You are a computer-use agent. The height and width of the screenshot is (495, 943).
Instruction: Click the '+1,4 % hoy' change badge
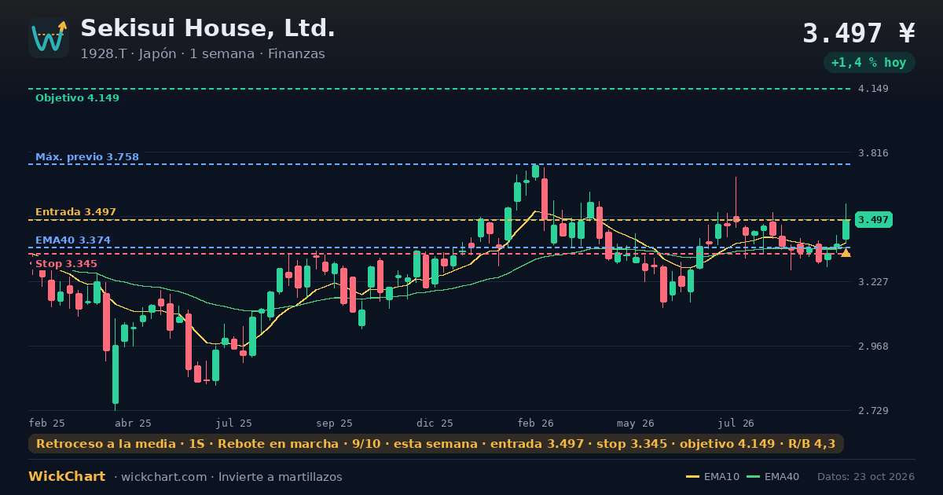coord(869,63)
